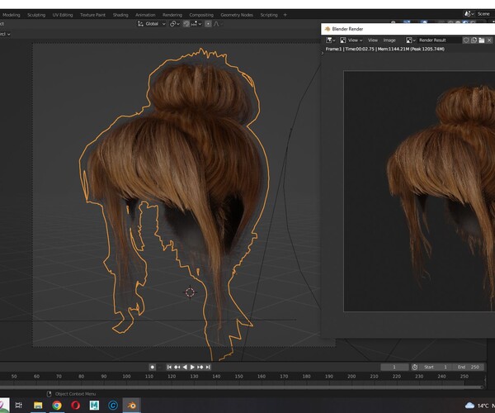Open the first View dropdown in render window
Viewport: 495px width, 413px height.
coord(355,40)
